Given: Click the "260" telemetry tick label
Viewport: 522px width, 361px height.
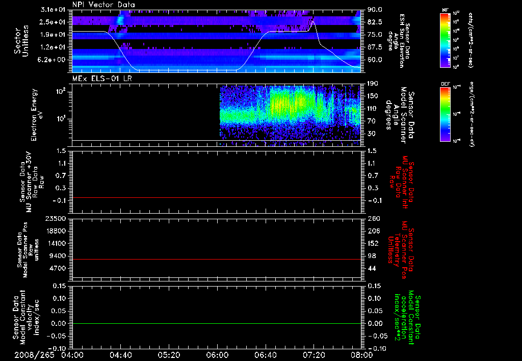Looking at the screenshot, I should pos(373,218).
